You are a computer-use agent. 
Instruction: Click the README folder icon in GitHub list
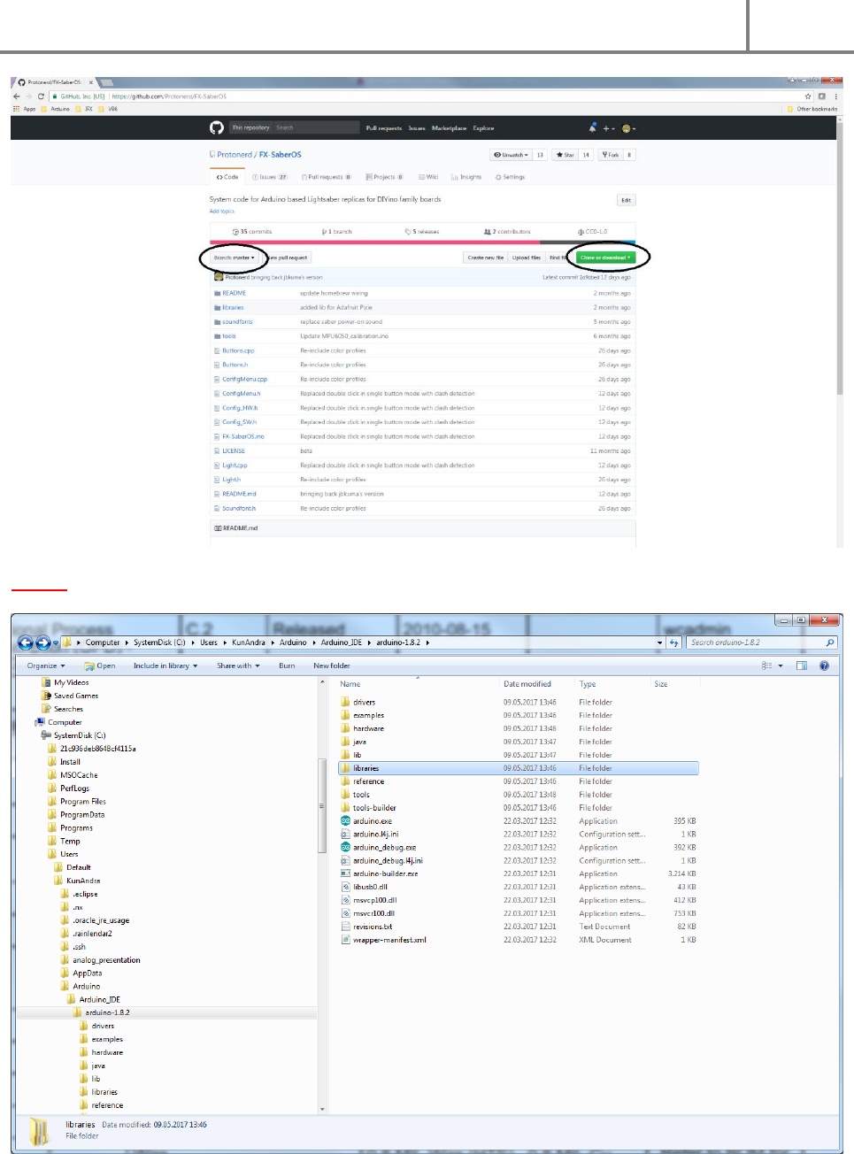(217, 293)
